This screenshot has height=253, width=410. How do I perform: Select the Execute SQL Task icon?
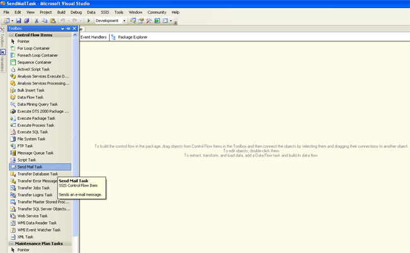pyautogui.click(x=13, y=132)
